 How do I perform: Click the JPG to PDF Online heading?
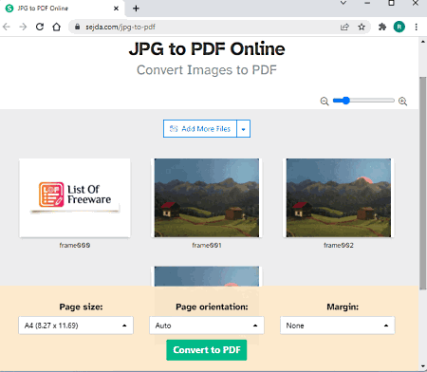click(x=207, y=48)
